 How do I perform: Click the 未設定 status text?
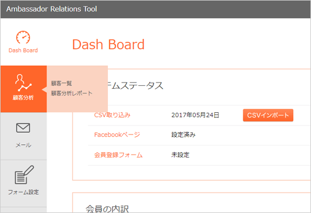[x=180, y=155]
